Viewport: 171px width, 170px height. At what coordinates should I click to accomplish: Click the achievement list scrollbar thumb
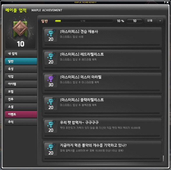point(163,158)
